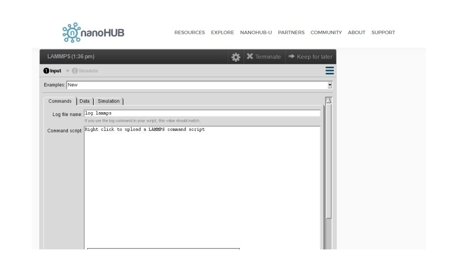Viewport: 462px width, 259px height.
Task: Open the NANOHUB-U menu
Action: [256, 33]
